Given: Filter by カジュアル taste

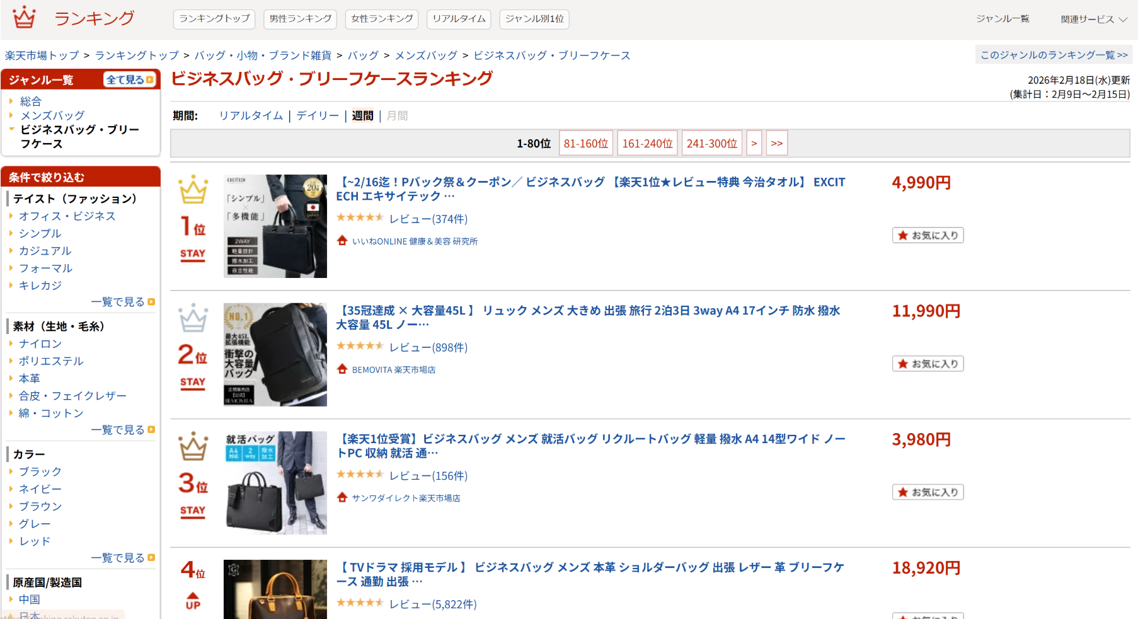Looking at the screenshot, I should (x=45, y=251).
